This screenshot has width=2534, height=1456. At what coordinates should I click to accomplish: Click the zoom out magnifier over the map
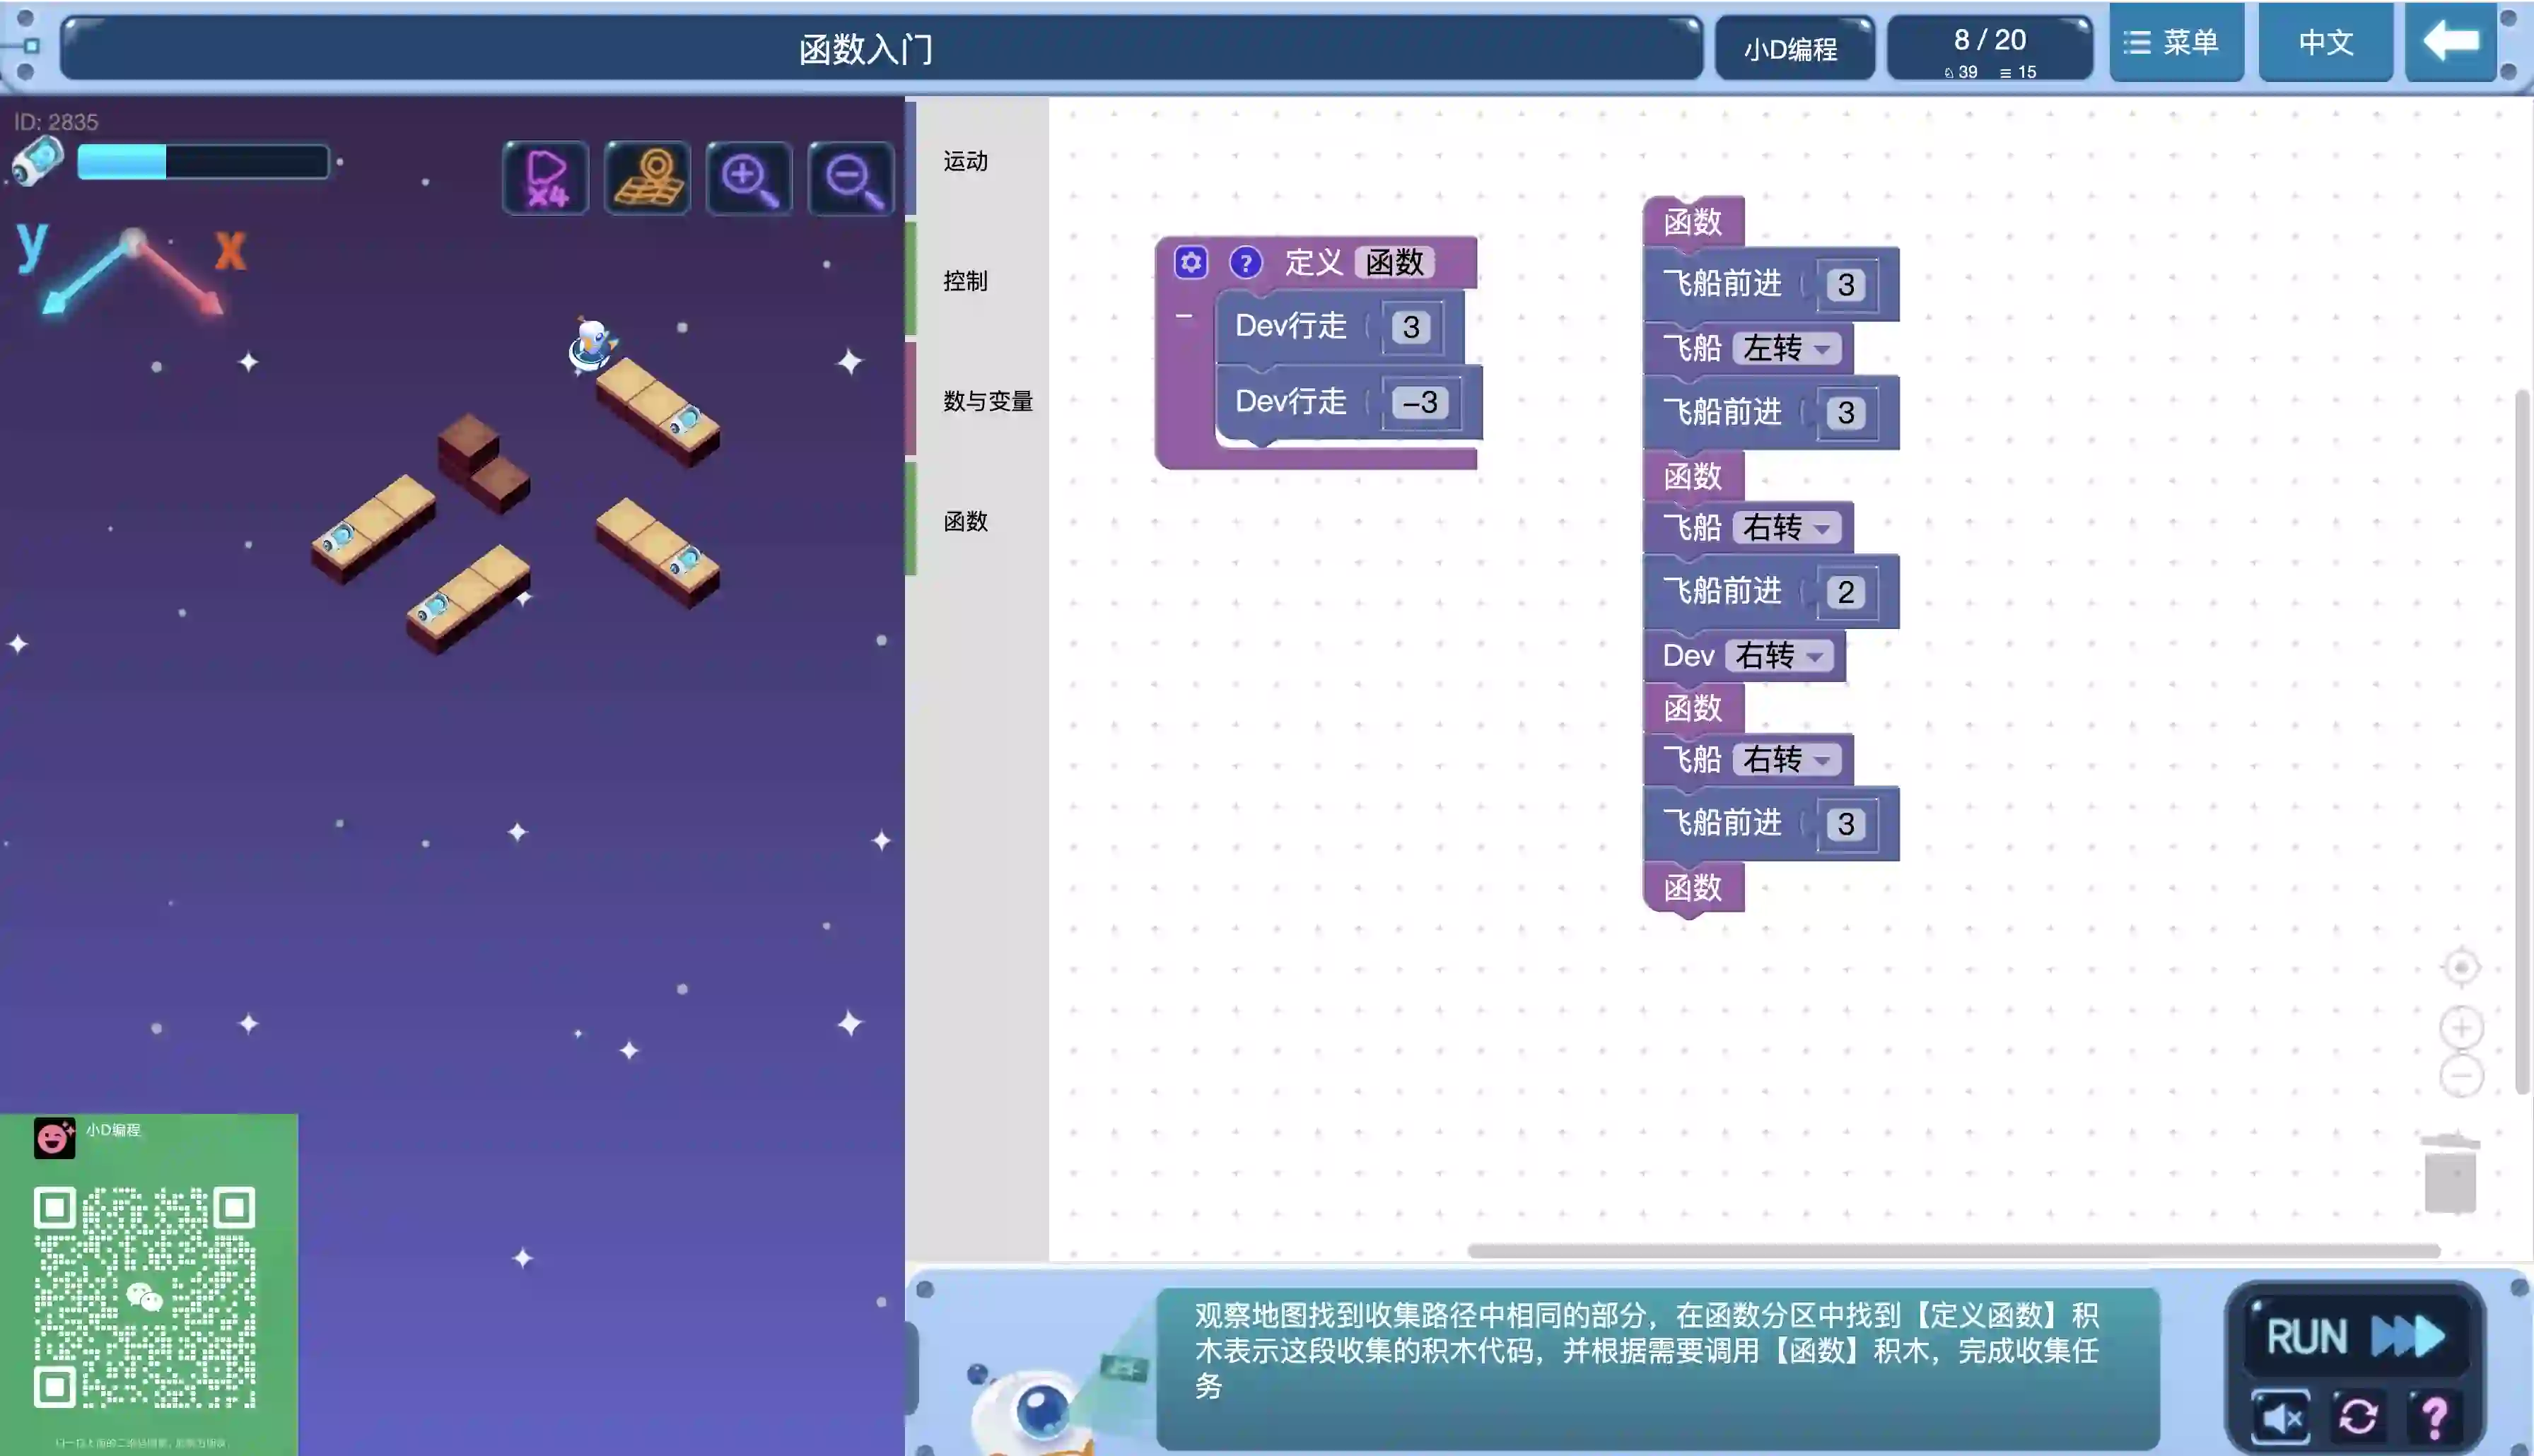[851, 179]
